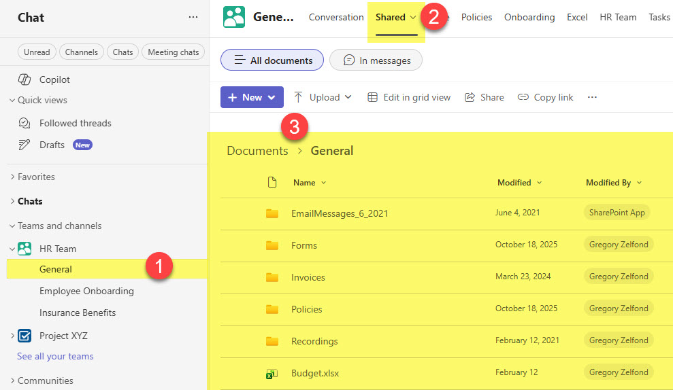673x390 pixels.
Task: Expand the Communities section
Action: click(x=12, y=380)
